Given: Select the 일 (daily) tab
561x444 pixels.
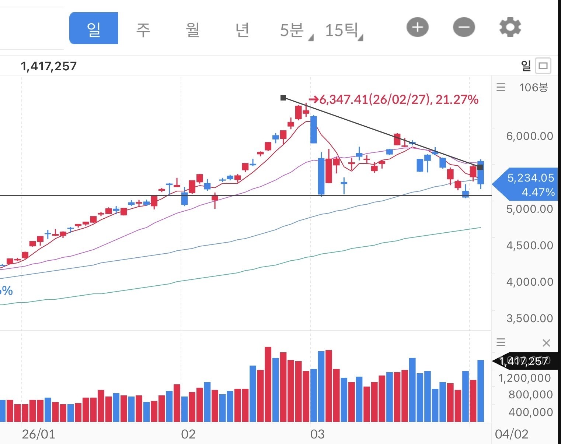Looking at the screenshot, I should [94, 28].
